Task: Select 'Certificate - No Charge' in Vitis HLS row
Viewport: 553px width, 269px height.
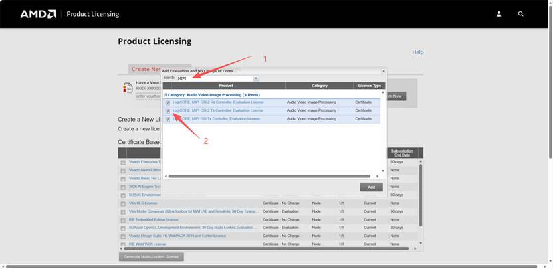Action: tap(280, 203)
